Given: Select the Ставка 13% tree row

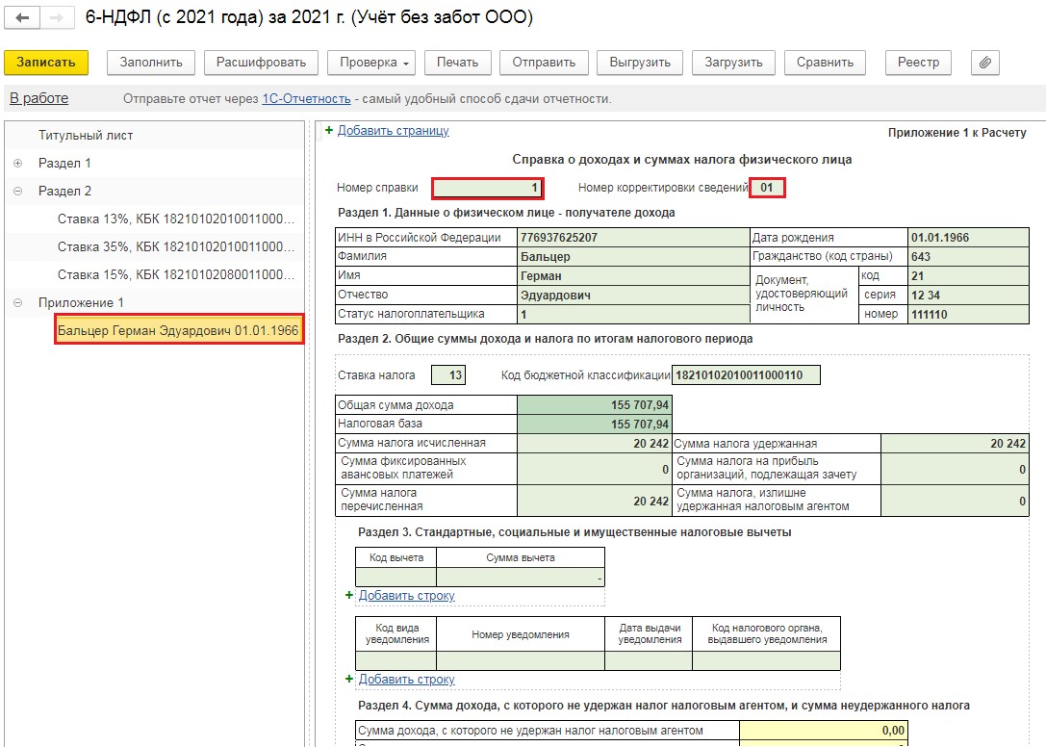Looking at the screenshot, I should point(176,219).
